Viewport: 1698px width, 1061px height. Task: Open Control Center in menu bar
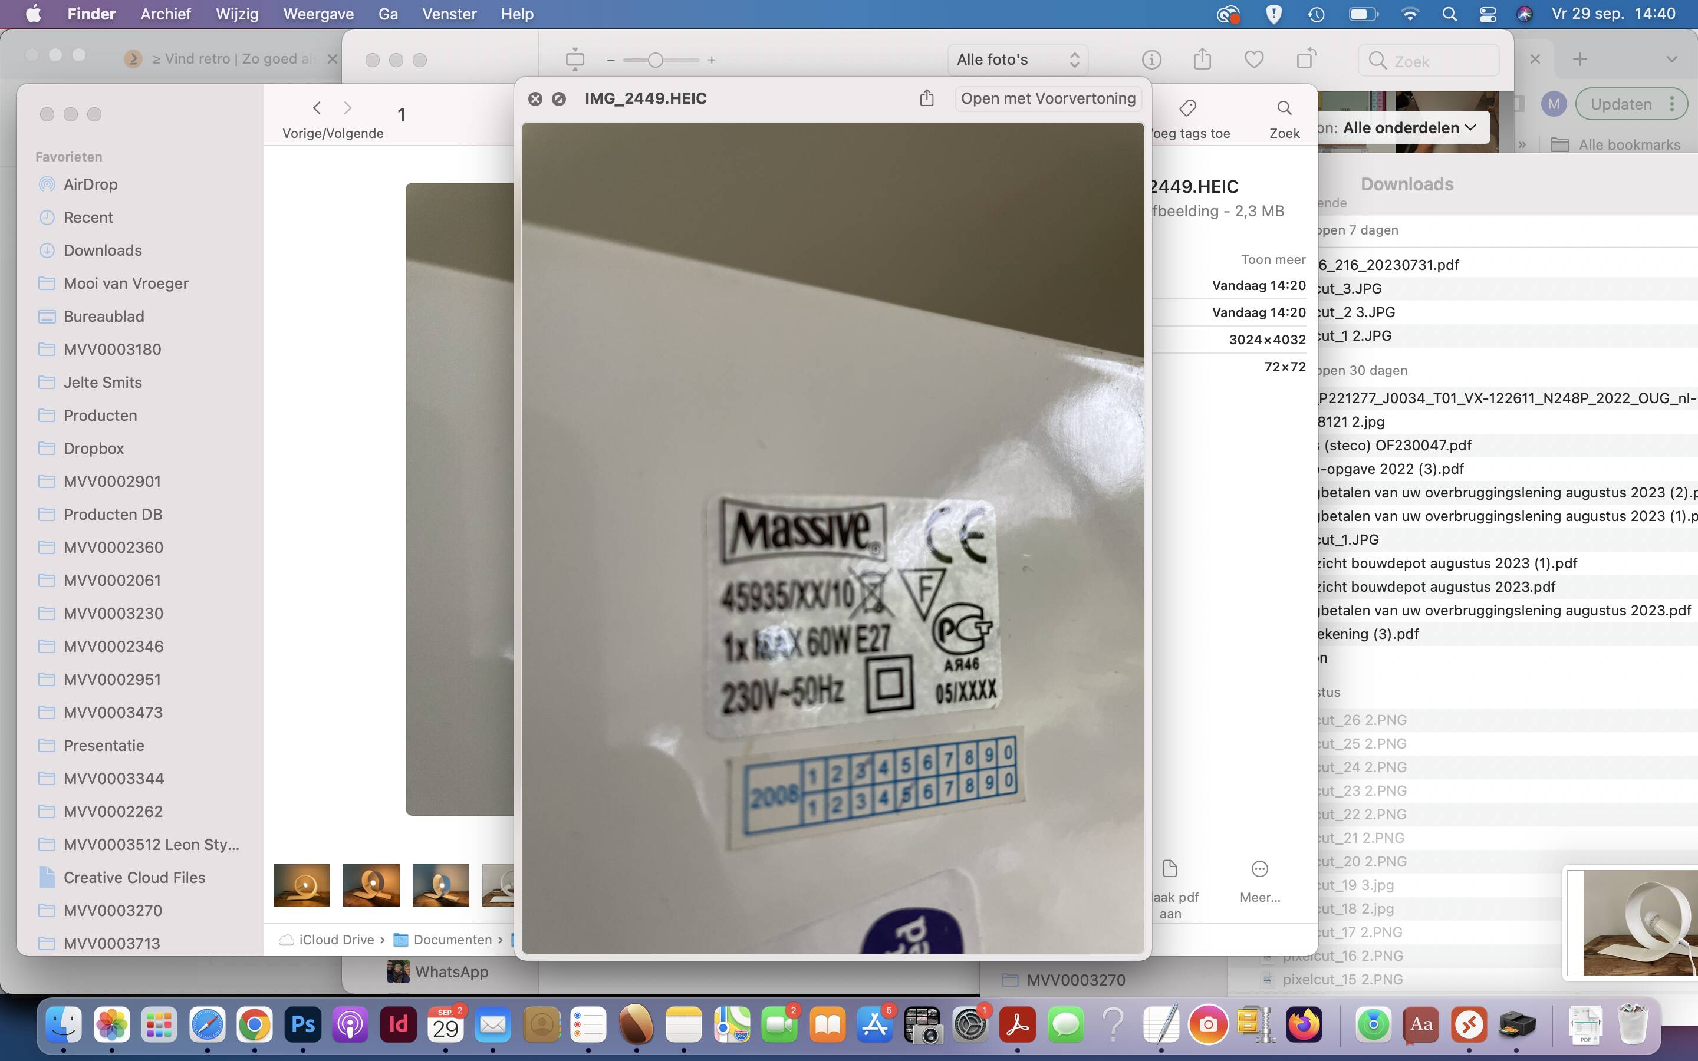point(1488,14)
